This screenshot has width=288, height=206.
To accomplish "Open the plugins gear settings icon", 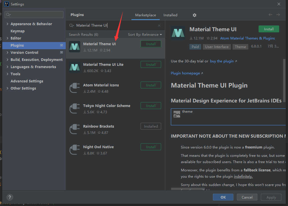I will (x=195, y=15).
